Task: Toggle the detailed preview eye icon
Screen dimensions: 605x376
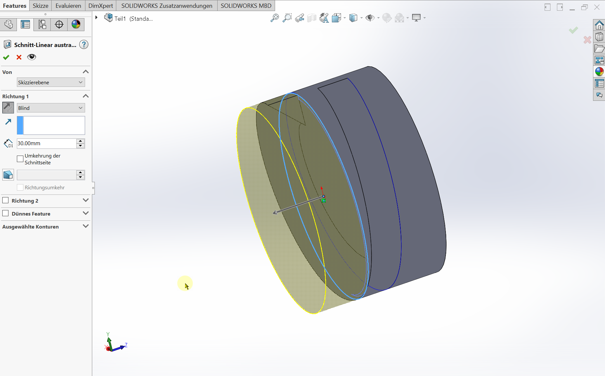Action: [x=32, y=57]
